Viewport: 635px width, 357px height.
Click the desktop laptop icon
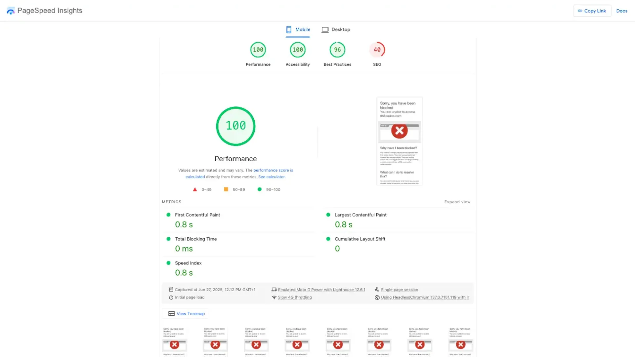point(325,30)
